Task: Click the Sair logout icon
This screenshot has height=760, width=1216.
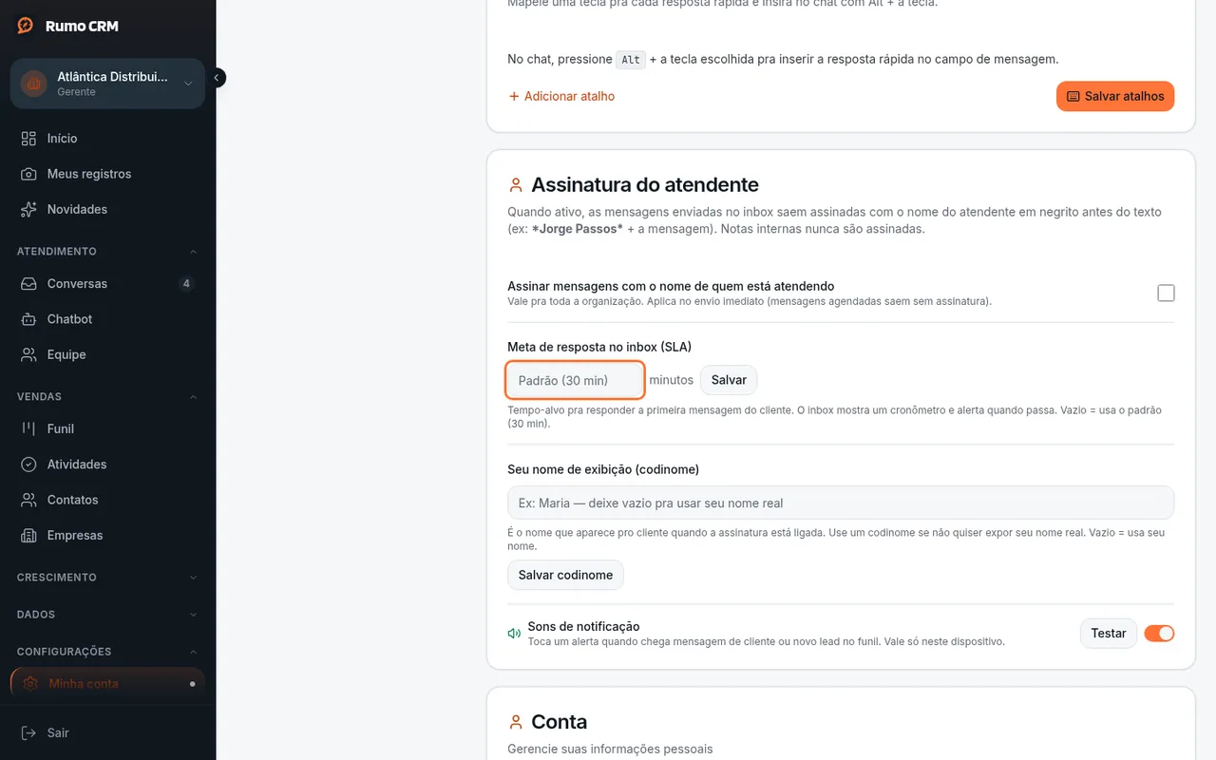Action: pyautogui.click(x=29, y=732)
